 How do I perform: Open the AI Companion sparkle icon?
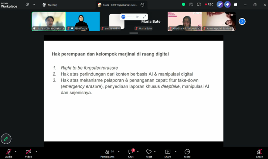(x=227, y=4)
